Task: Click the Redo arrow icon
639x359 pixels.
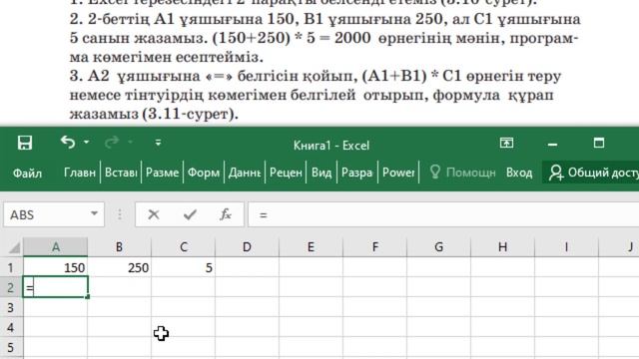Action: coord(112,142)
